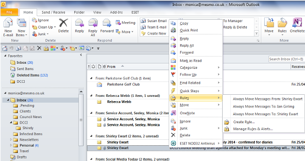Open the Follow Up submenu
Screen dimensions: 305x161
196,74
